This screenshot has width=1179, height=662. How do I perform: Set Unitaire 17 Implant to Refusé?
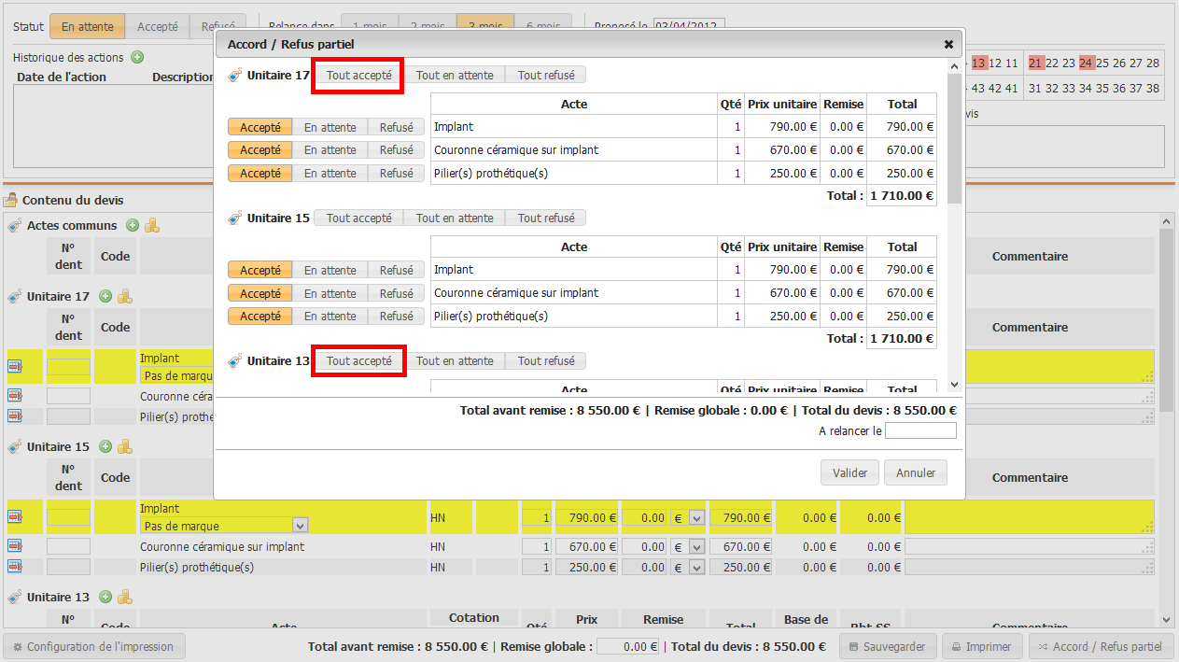(x=396, y=127)
